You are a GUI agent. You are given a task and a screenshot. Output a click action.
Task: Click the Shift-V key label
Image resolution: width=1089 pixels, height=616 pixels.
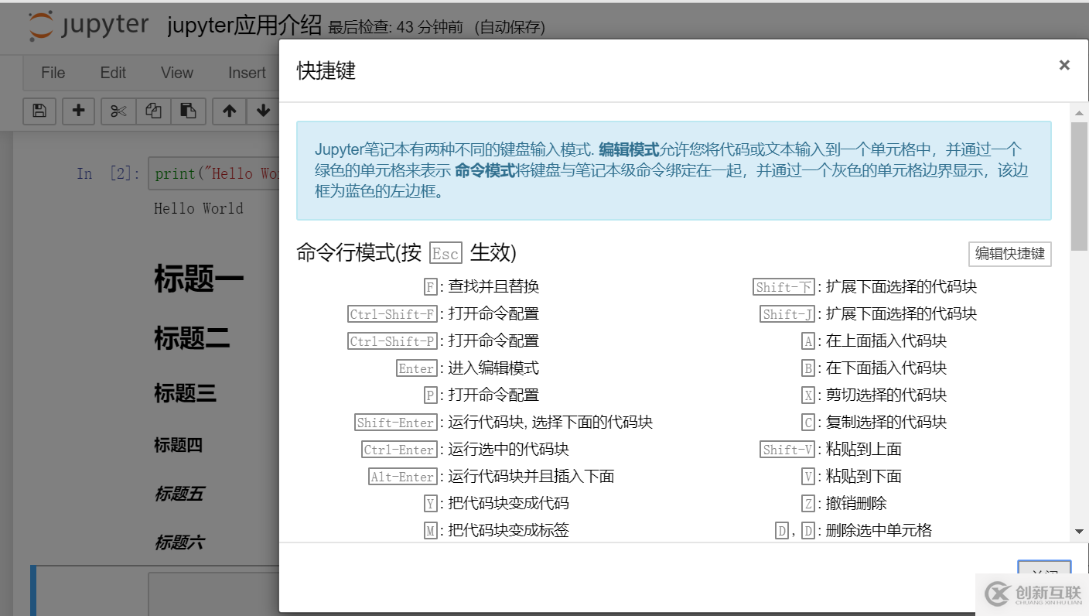787,450
